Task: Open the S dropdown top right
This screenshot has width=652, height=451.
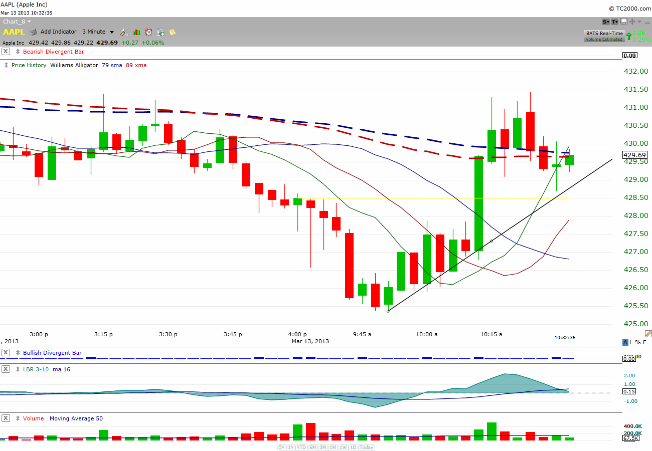Action: tap(606, 22)
